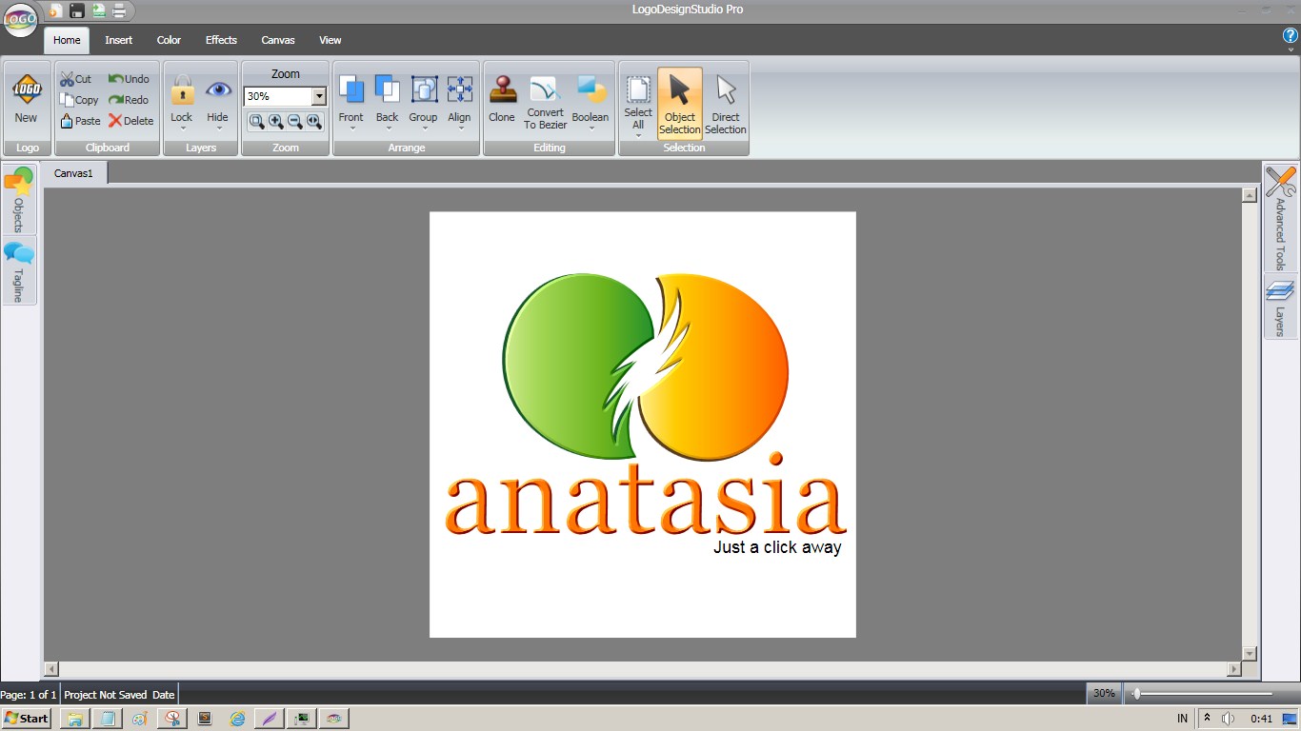Print using the printer icon in quick access bar
This screenshot has height=731, width=1301.
[119, 11]
